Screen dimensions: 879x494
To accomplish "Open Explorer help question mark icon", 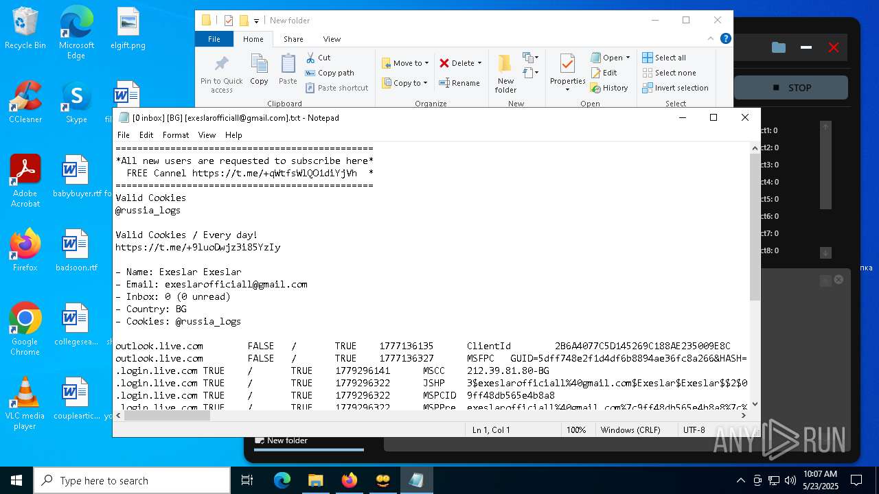I will pos(725,39).
